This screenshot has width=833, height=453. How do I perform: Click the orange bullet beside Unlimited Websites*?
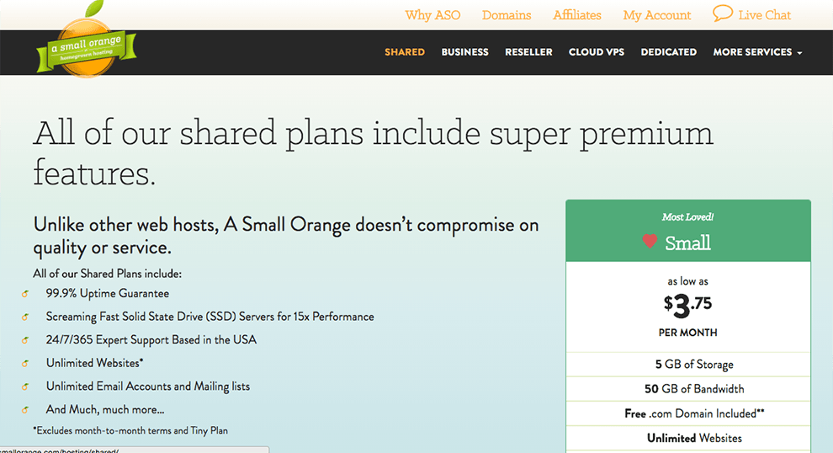tap(24, 364)
